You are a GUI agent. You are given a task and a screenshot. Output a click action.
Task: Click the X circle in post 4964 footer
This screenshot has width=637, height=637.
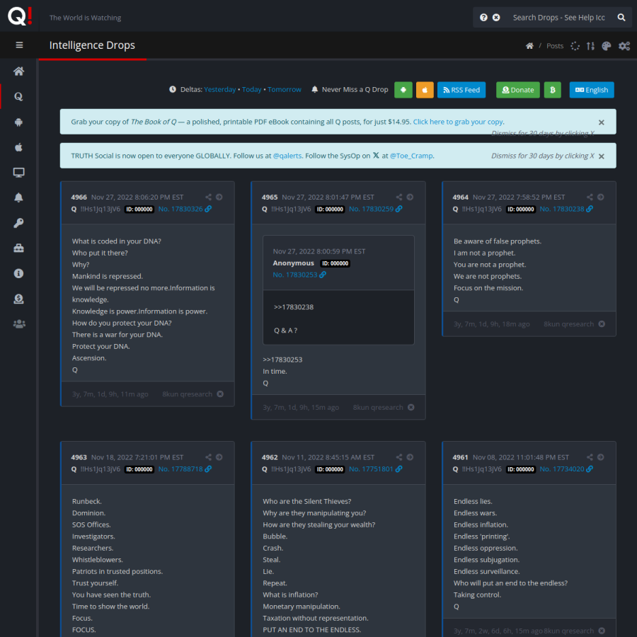pyautogui.click(x=602, y=323)
